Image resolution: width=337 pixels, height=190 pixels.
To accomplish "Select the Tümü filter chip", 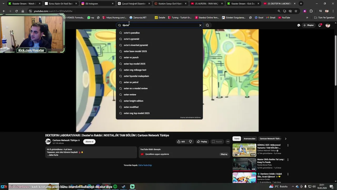I will pyautogui.click(x=237, y=139).
